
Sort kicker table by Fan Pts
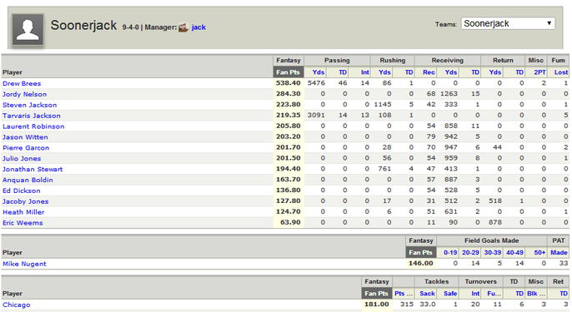420,252
